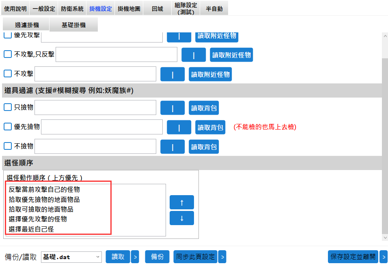Enable the 不攻擊,只反擊 checkbox
This screenshot has width=388, height=266.
click(x=8, y=54)
